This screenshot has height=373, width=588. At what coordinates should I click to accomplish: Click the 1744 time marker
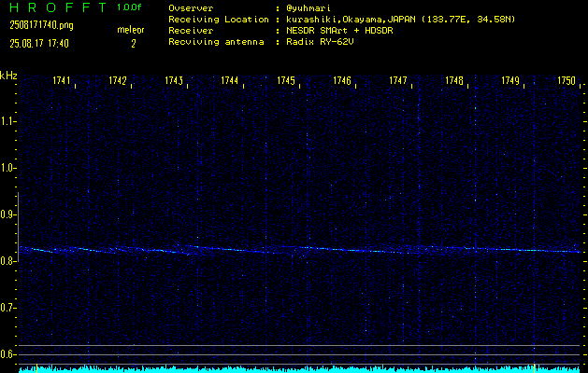coord(230,80)
